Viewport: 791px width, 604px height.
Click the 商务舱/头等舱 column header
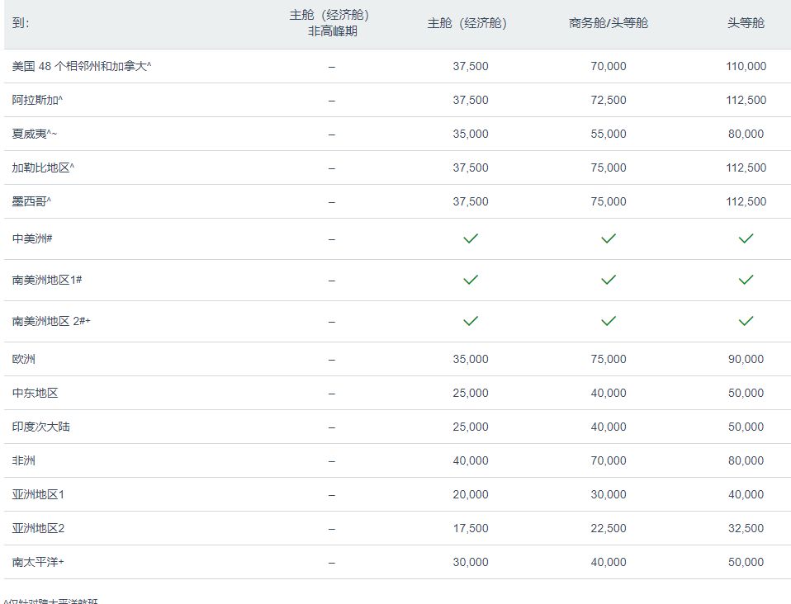click(609, 23)
